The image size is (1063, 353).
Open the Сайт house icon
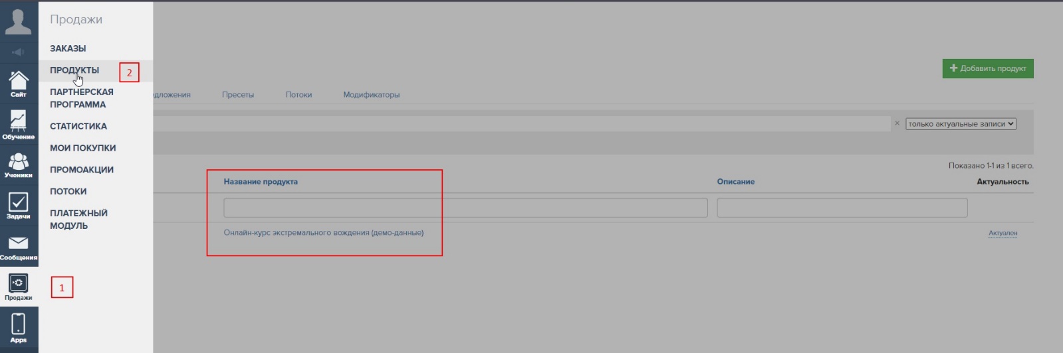coord(19,84)
